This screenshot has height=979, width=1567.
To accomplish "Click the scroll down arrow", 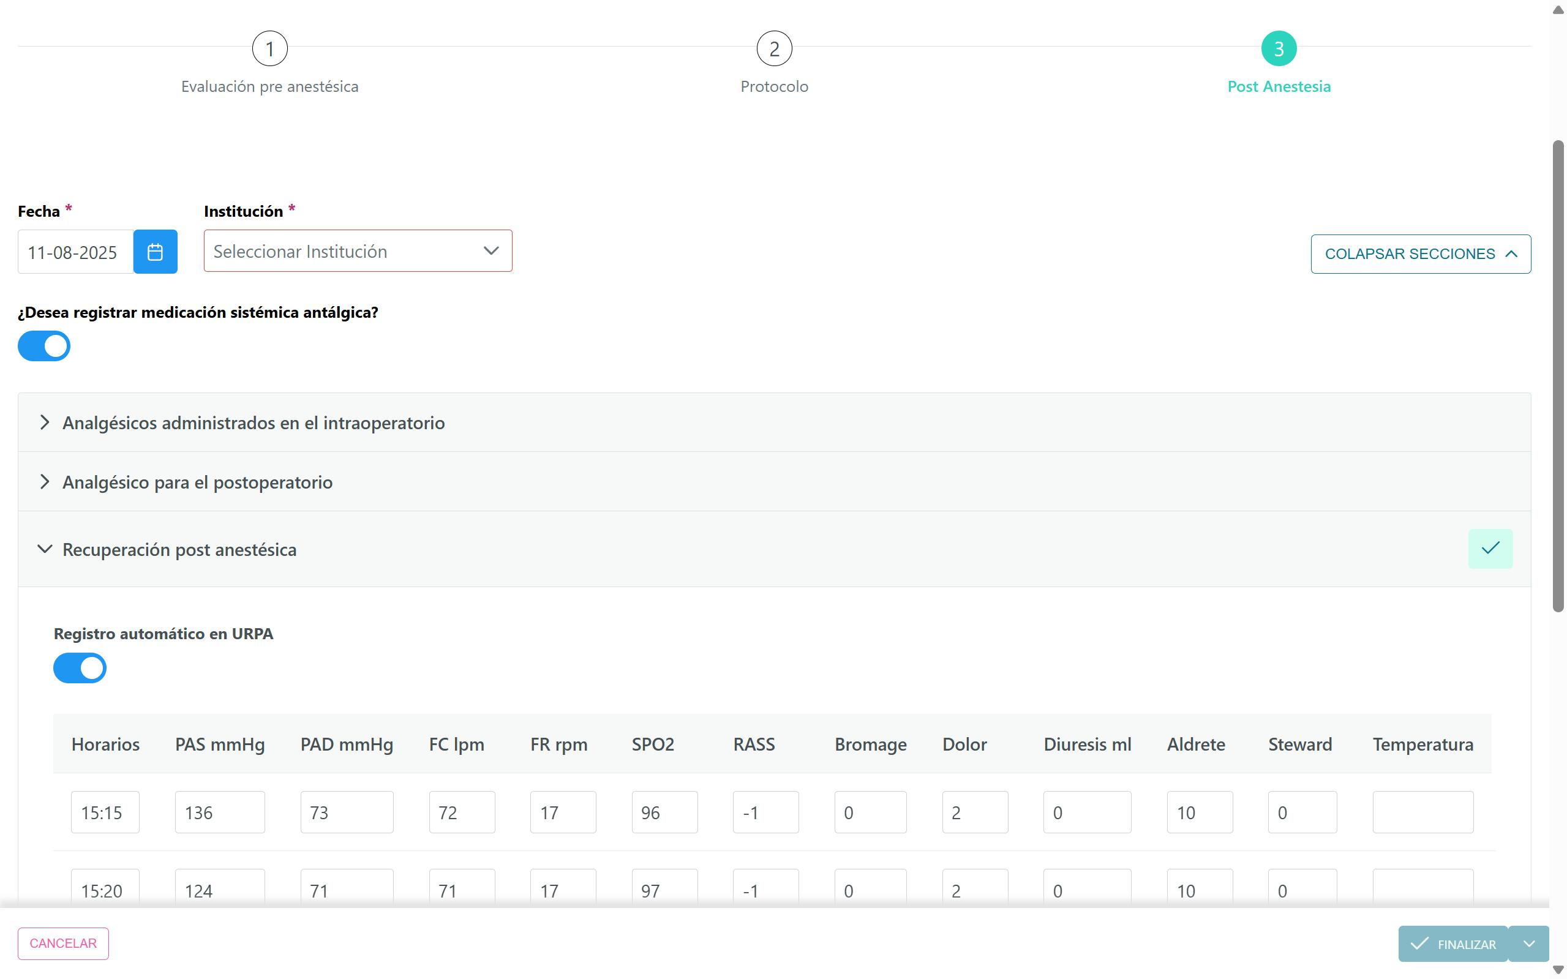I will pyautogui.click(x=1558, y=969).
